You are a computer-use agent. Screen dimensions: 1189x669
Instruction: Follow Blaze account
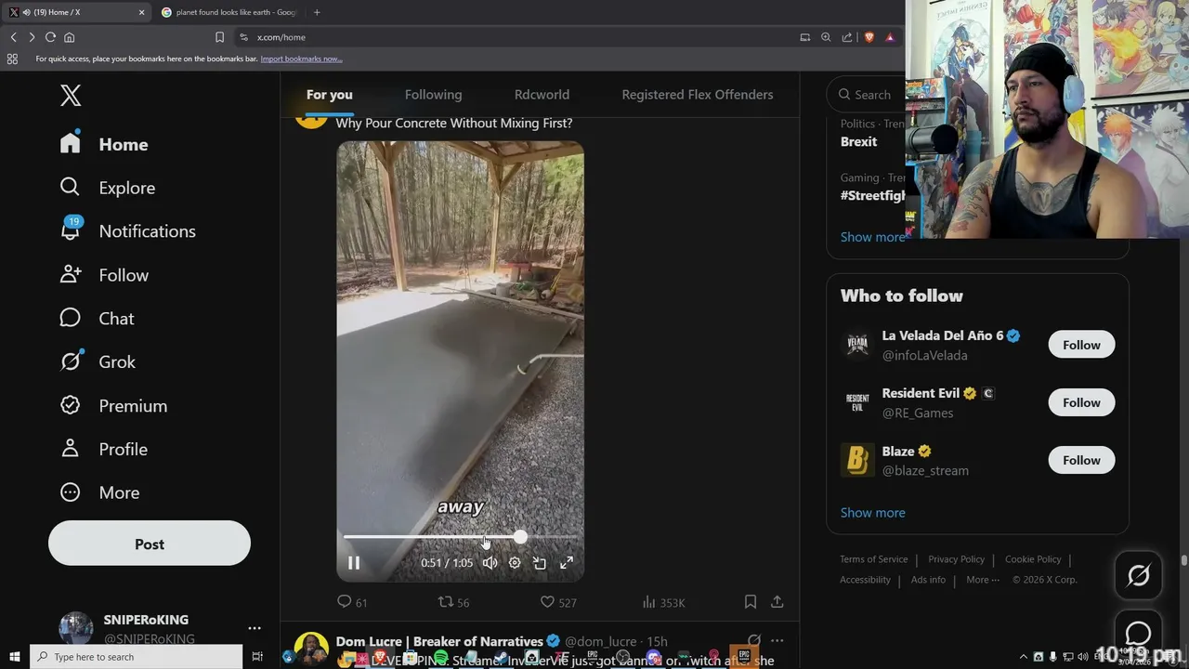(x=1081, y=460)
